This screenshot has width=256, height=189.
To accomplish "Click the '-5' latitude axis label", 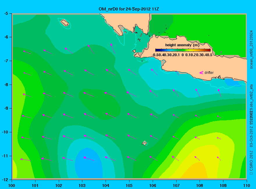I will [6, 13].
